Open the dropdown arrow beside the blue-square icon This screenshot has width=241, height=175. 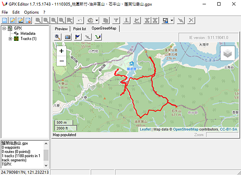click(x=172, y=20)
